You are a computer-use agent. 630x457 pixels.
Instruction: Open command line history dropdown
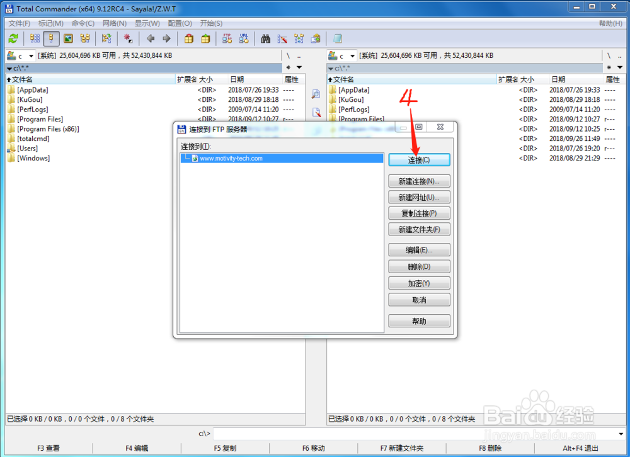coord(621,434)
